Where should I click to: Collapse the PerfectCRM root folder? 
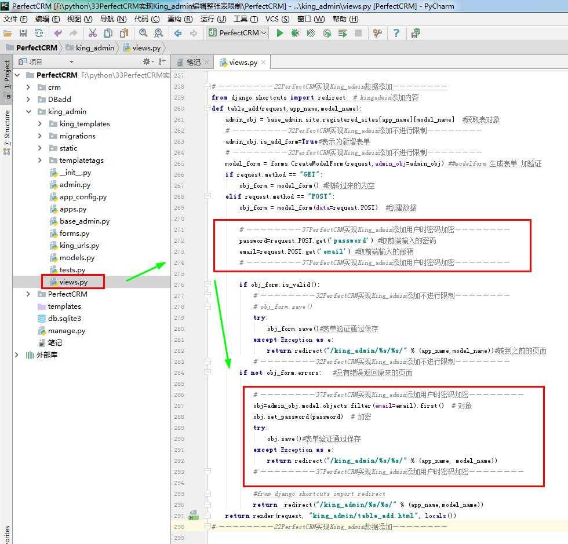click(17, 75)
